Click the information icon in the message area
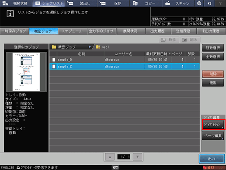The image size is (226, 170). [x=10, y=14]
